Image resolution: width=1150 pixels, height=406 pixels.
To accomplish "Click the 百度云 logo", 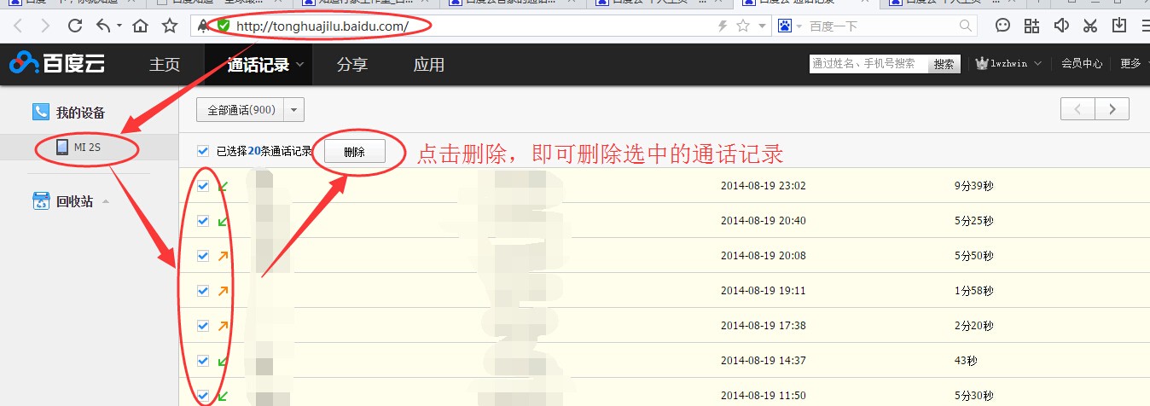I will 56,63.
